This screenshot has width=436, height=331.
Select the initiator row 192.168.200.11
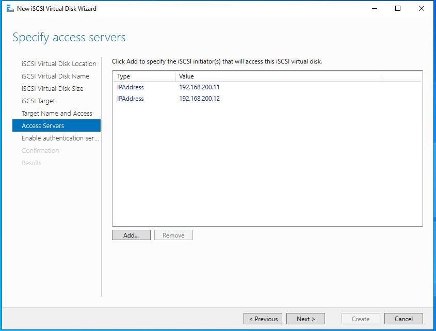click(x=199, y=87)
